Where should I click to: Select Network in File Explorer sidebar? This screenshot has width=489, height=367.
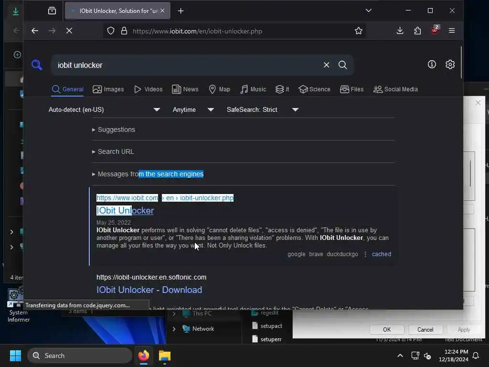click(x=198, y=329)
